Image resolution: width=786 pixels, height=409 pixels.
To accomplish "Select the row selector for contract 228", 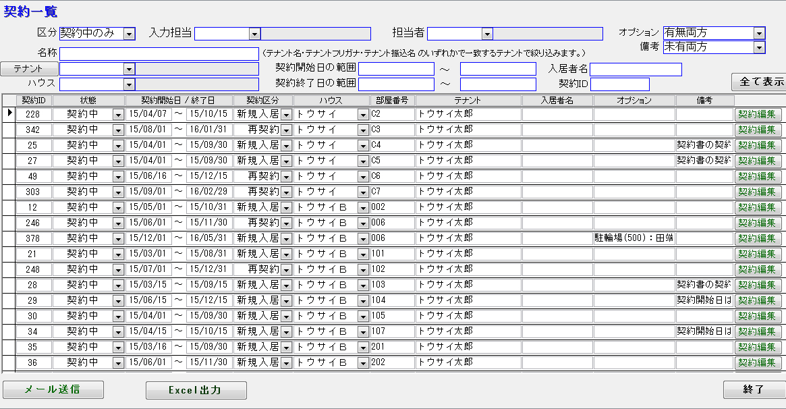I will point(9,114).
